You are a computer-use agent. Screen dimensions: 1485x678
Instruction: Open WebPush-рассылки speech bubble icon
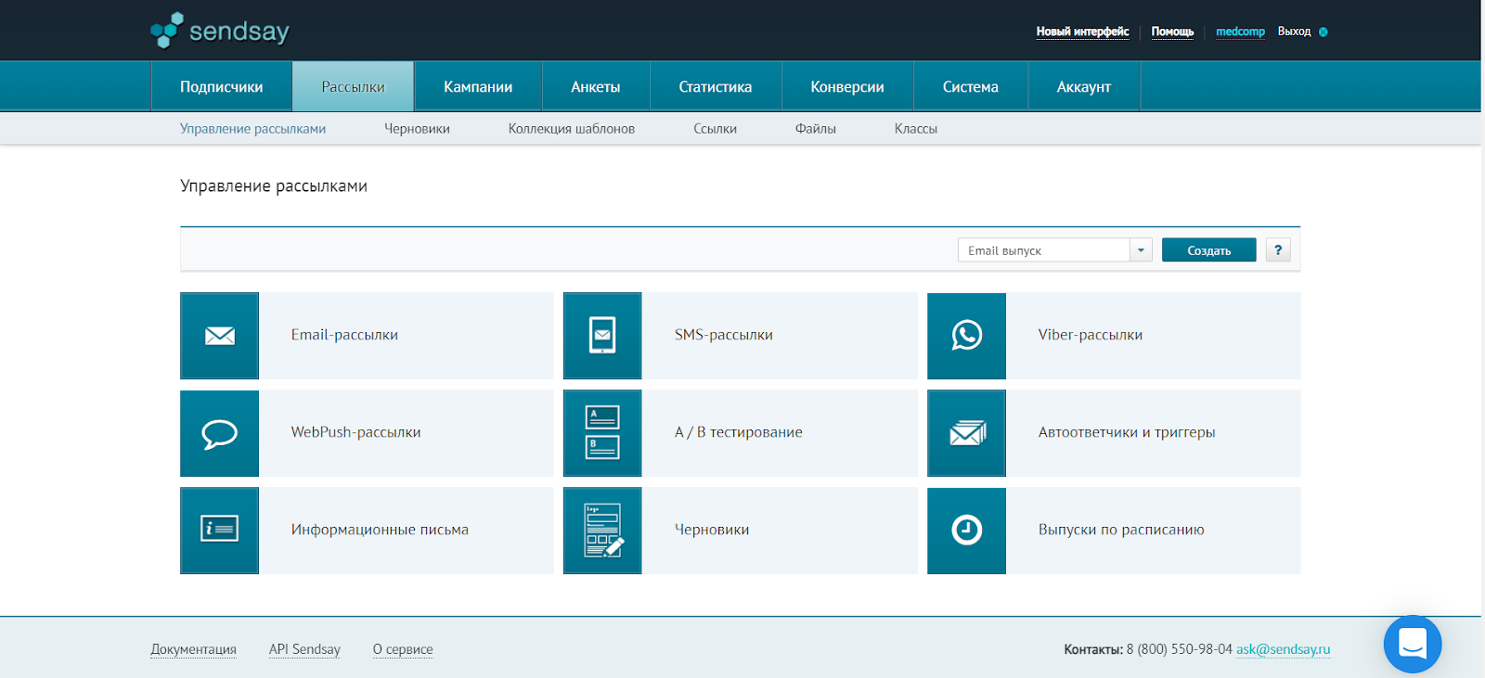coord(220,433)
